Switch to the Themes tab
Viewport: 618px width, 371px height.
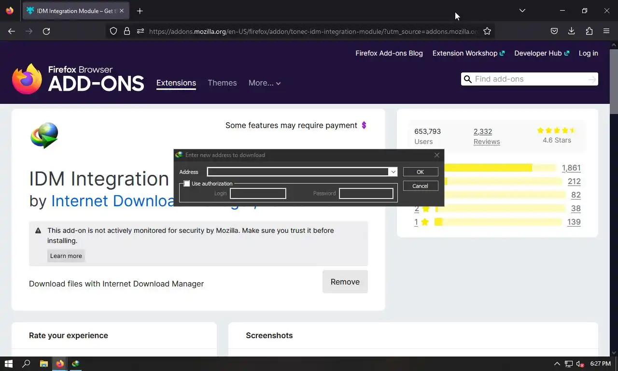222,83
